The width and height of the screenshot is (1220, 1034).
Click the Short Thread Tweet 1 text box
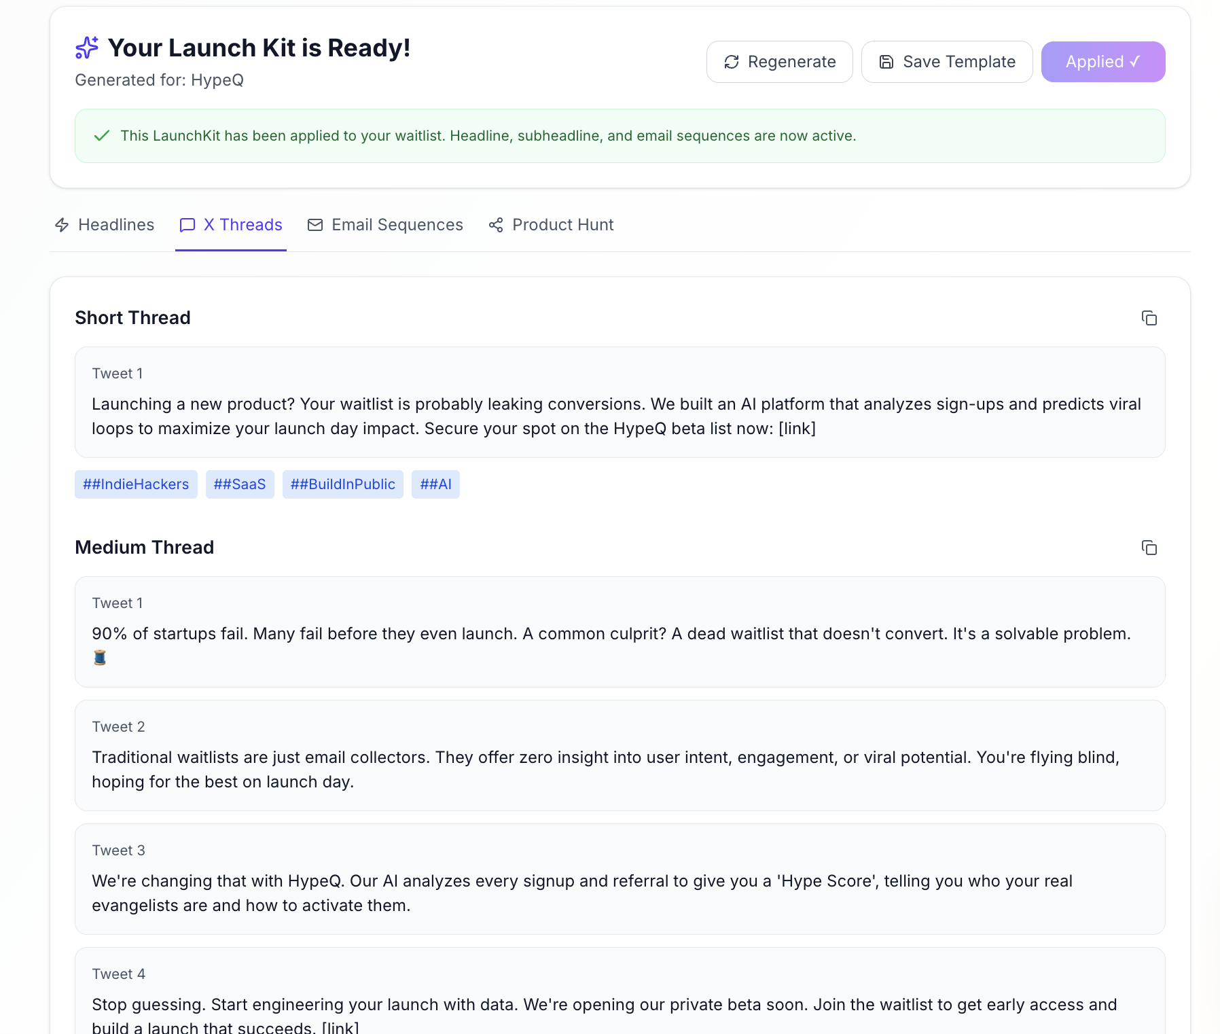click(620, 402)
